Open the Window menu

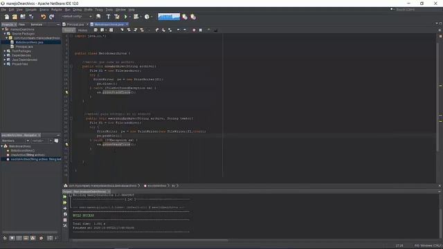pyautogui.click(x=120, y=10)
